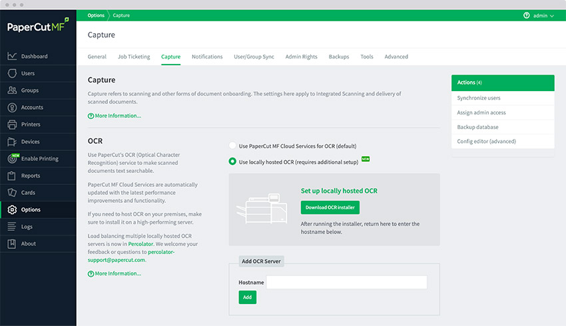Click the percolator-support@papercut.com email link
566x326 pixels.
[x=131, y=256]
